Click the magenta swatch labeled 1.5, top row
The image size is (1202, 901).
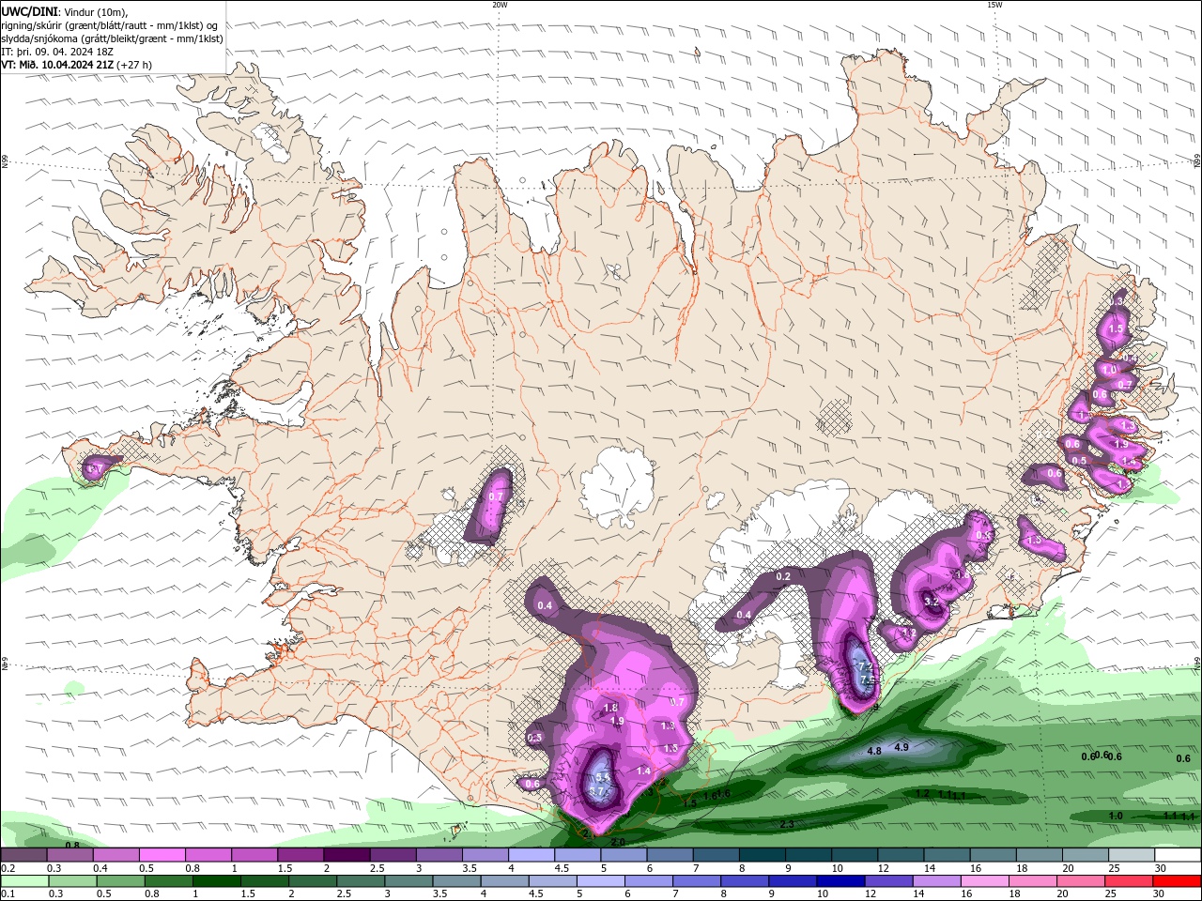pos(300,855)
